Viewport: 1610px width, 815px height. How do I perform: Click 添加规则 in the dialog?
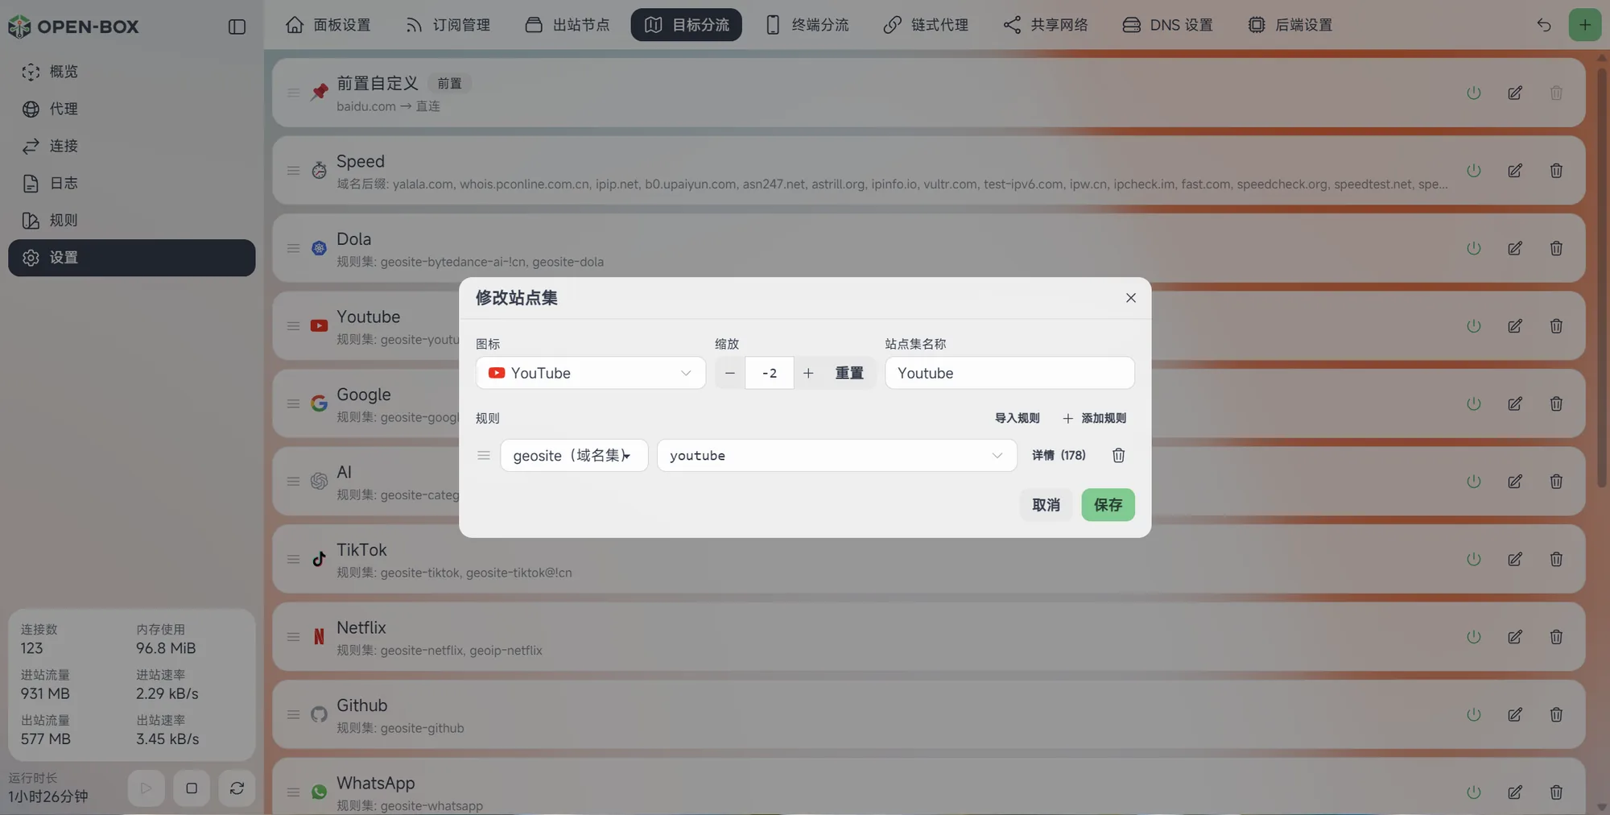[1094, 418]
